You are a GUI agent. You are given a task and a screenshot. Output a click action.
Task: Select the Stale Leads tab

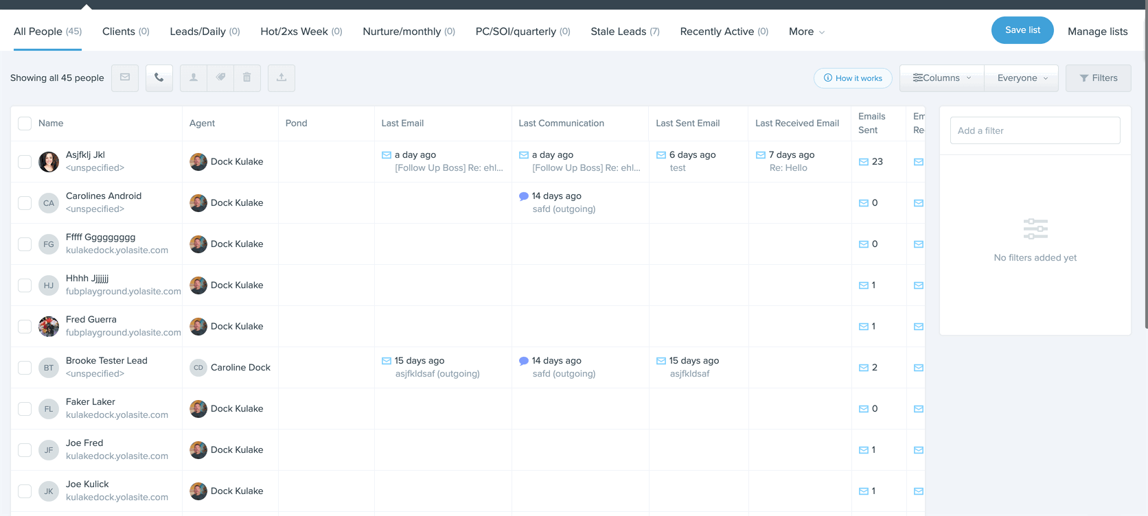click(625, 32)
